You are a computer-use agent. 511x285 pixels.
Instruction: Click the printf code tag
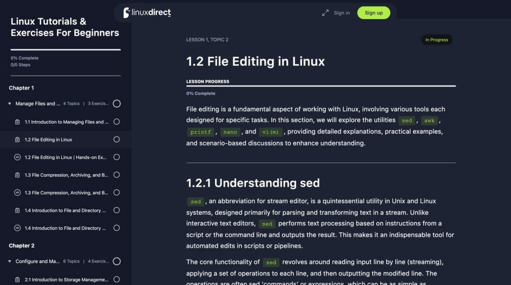pyautogui.click(x=201, y=132)
